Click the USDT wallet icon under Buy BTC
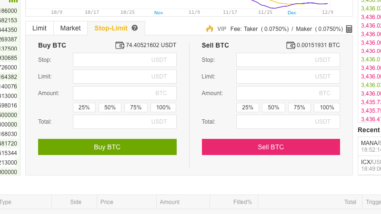381x214 pixels. click(120, 46)
